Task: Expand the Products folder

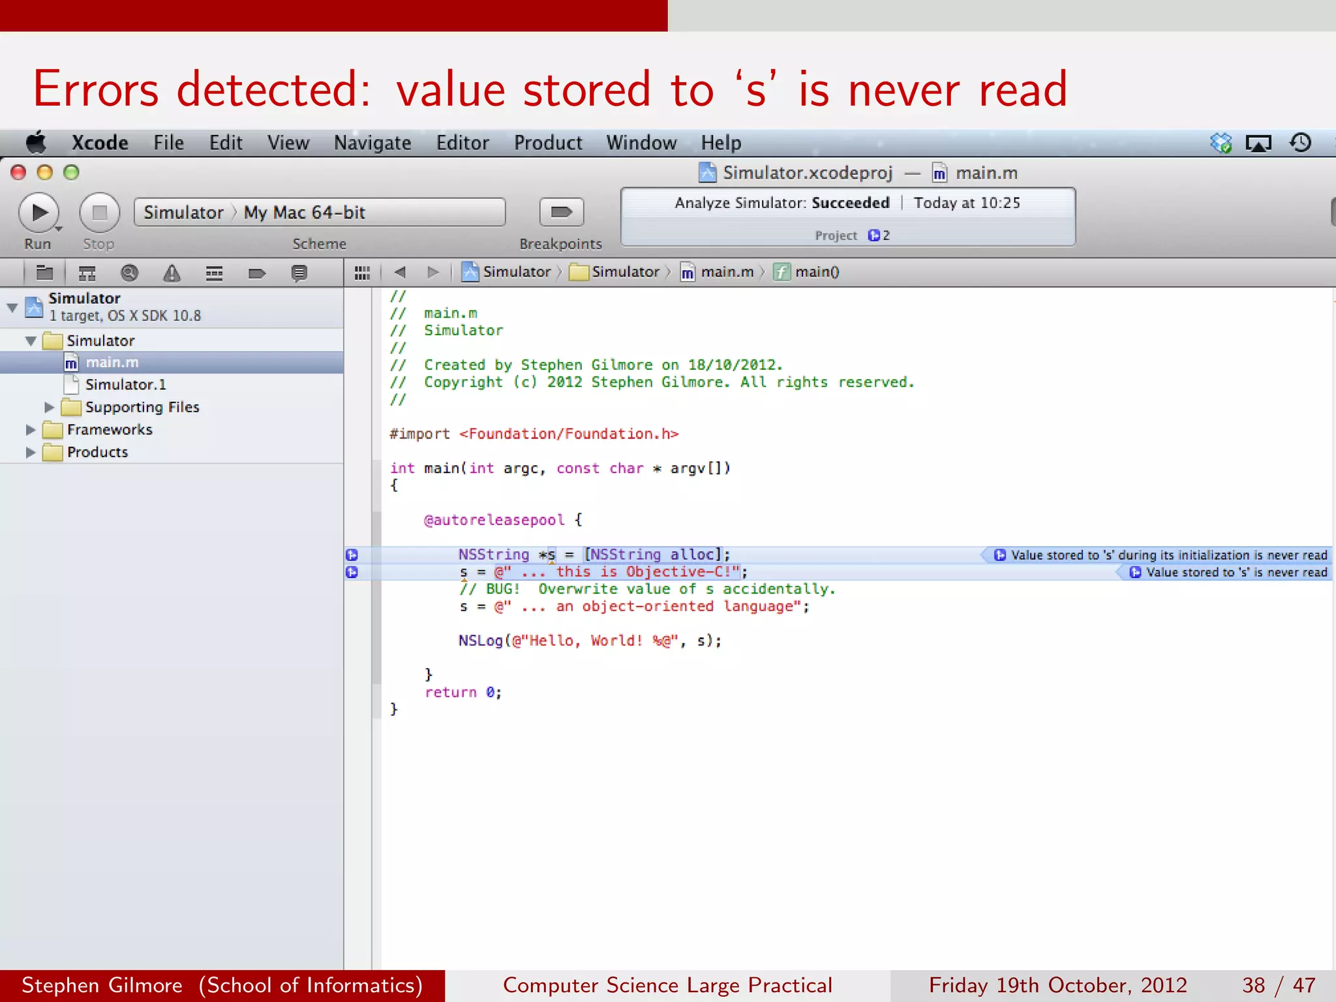Action: tap(30, 452)
